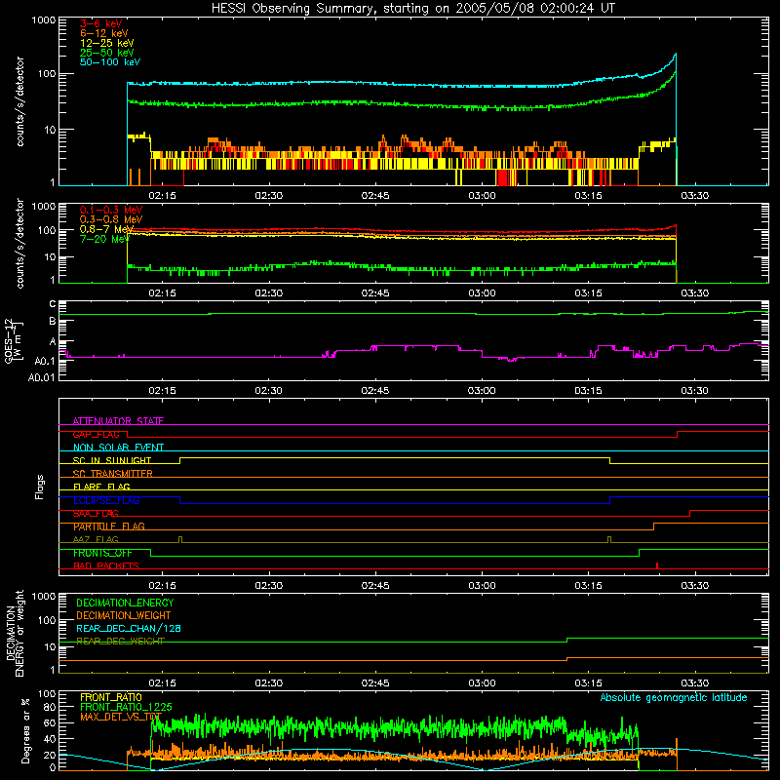Select the A0.1 tick label on the GOES axis
The height and width of the screenshot is (780, 780).
coord(45,361)
